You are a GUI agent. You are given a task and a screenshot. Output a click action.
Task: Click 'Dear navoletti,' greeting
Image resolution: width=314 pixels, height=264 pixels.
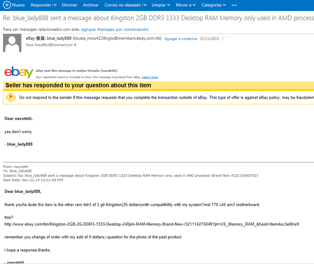click(19, 119)
